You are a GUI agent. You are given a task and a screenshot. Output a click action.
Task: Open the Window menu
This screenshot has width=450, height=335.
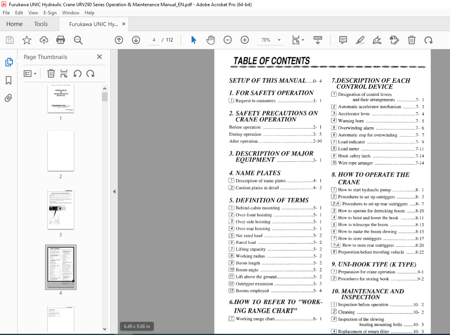pyautogui.click(x=71, y=12)
